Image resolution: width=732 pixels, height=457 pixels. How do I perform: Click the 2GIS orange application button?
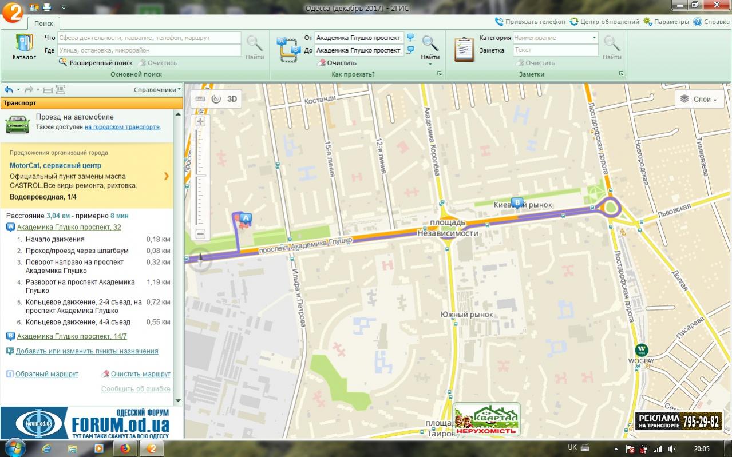(13, 10)
